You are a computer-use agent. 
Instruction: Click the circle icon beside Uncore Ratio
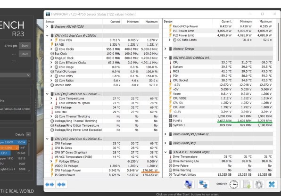coord(52,85)
